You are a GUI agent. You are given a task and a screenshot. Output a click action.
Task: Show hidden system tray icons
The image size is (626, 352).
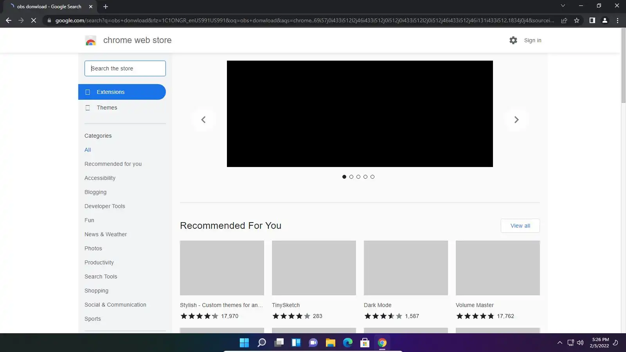click(560, 343)
